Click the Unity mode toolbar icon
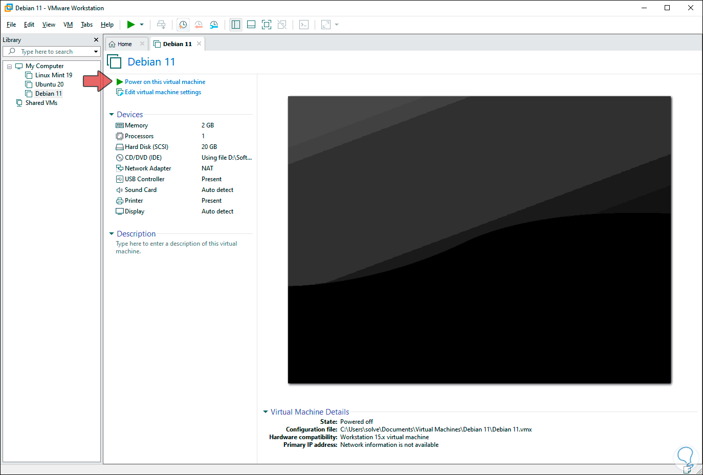 click(x=282, y=25)
